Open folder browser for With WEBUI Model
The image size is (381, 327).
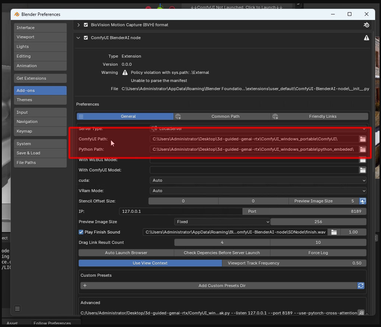(363, 160)
